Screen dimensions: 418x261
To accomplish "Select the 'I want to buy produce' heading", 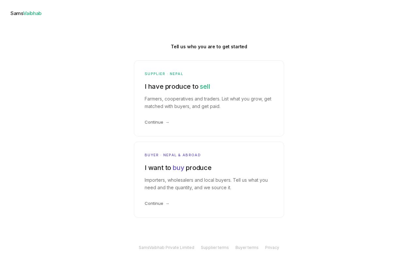I will pyautogui.click(x=178, y=168).
